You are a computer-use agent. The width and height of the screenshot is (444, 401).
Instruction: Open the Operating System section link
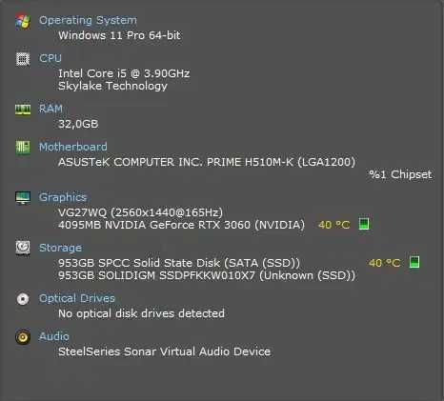click(x=88, y=20)
